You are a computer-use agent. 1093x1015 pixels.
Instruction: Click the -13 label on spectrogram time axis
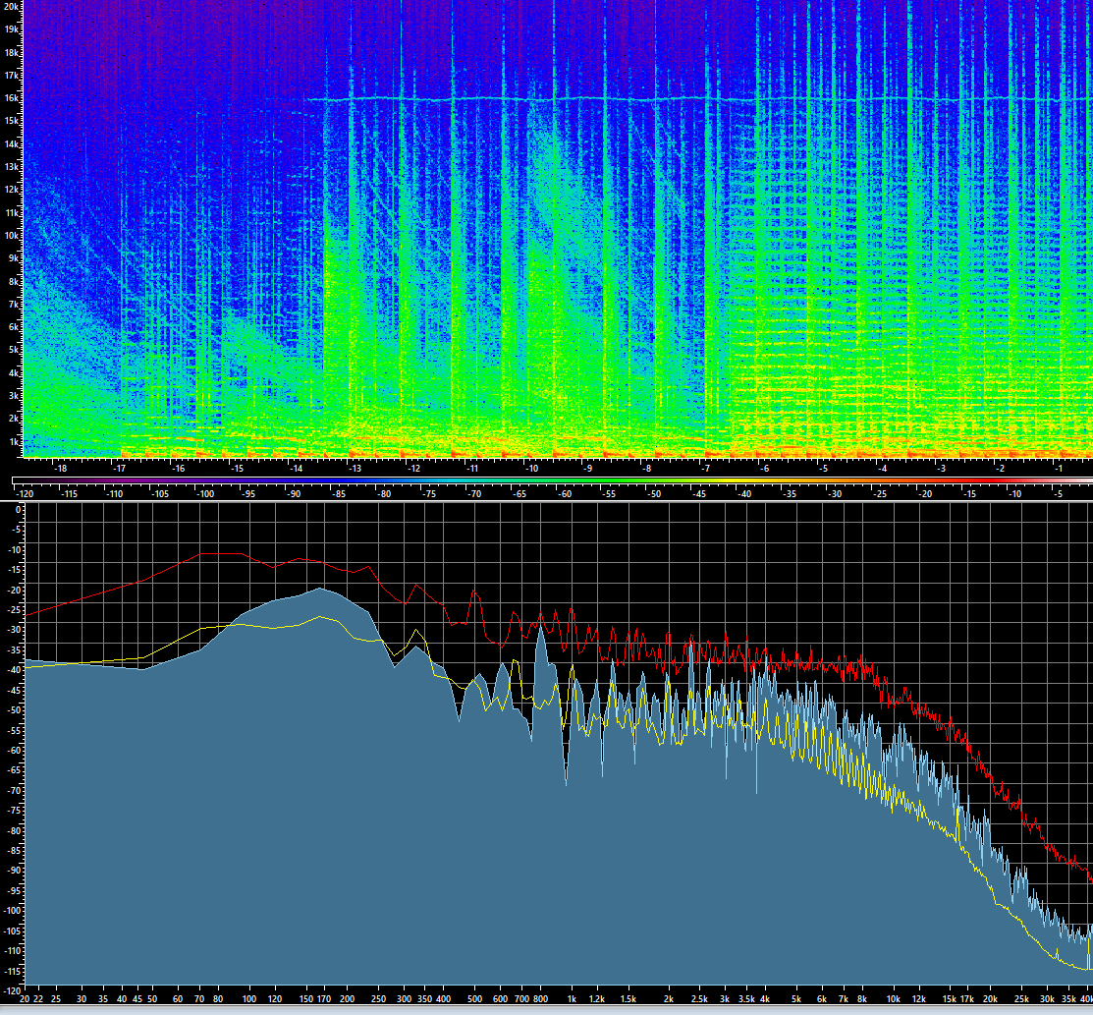tap(355, 469)
